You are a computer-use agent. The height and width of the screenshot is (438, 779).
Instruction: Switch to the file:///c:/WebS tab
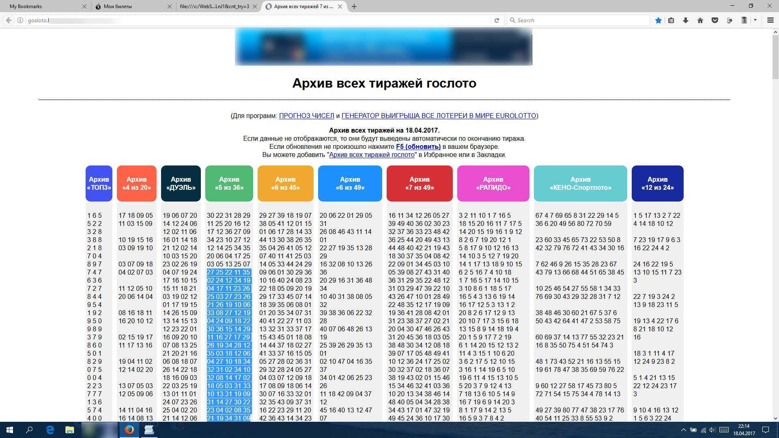click(x=218, y=6)
